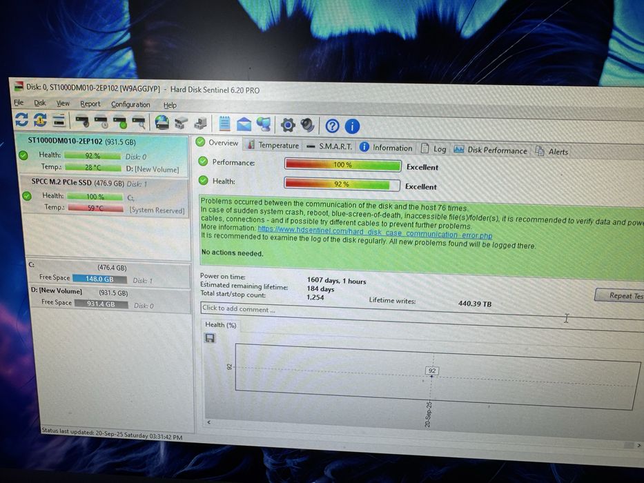This screenshot has width=644, height=483.
Task: Click the green check icon beside Performance
Action: (203, 161)
